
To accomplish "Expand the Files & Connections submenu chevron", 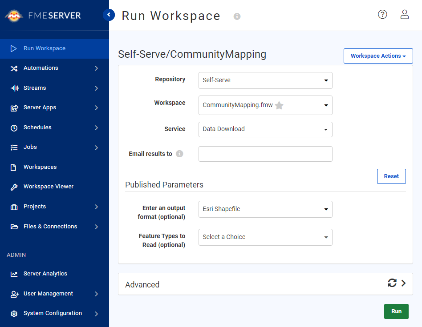I will pos(96,227).
